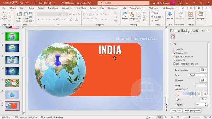Image resolution: width=212 pixels, height=119 pixels.
Task: Open Add-ins
Action: point(191,16)
